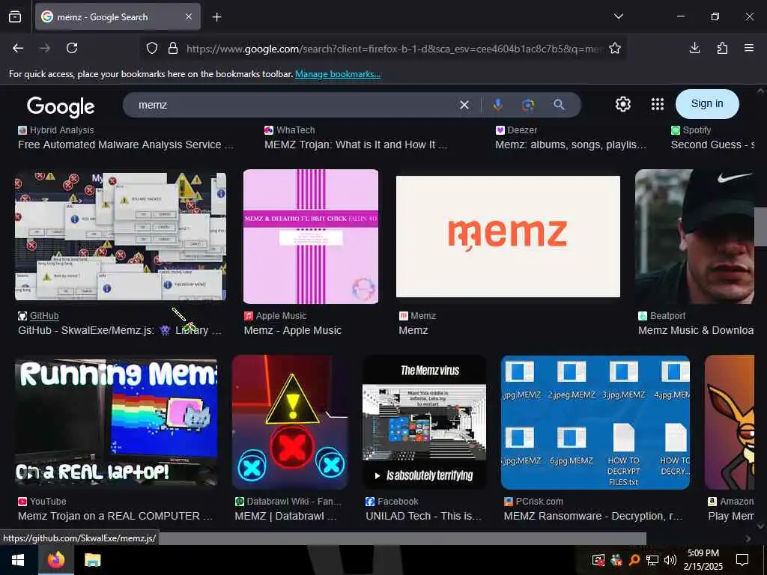
Task: Click the Beatport source label
Action: point(667,316)
